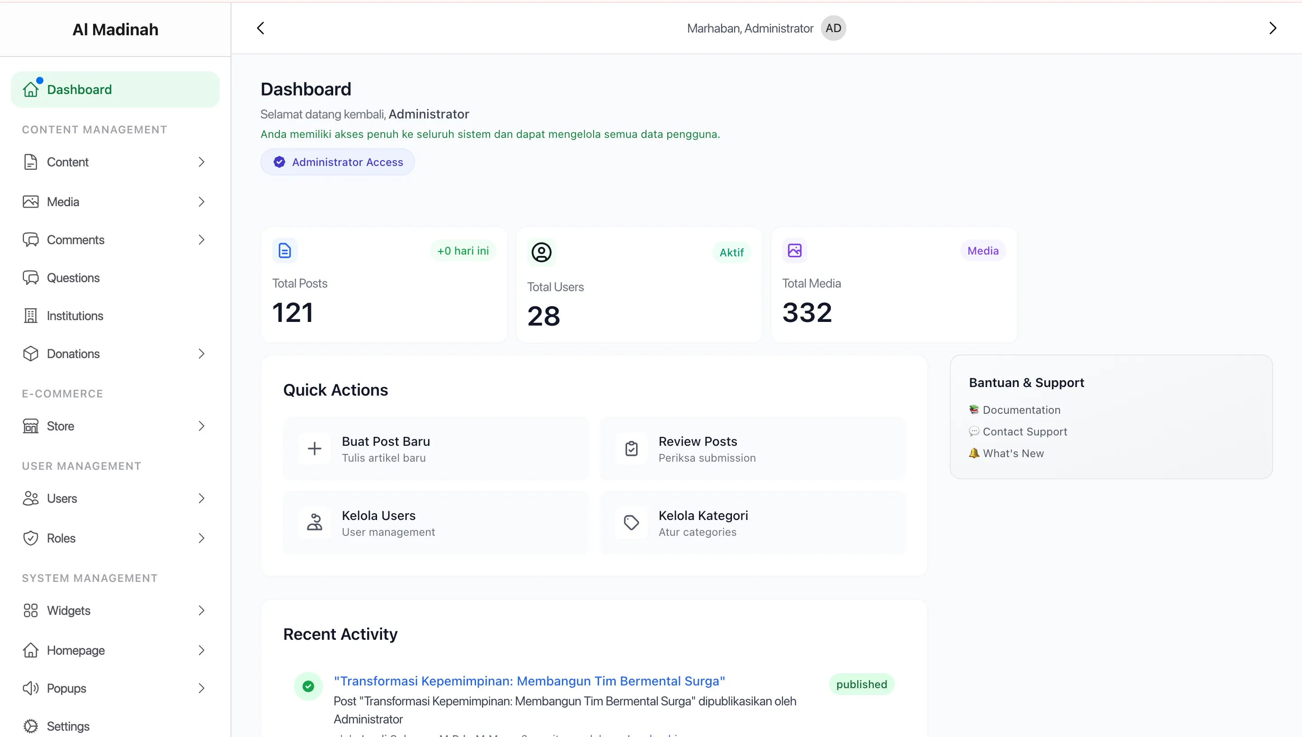The image size is (1302, 737).
Task: Click green check icon in Recent Activity
Action: 308,686
